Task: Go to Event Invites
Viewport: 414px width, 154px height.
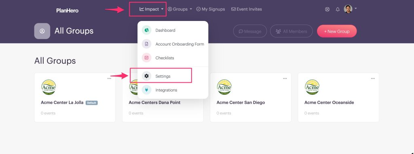Action: pyautogui.click(x=247, y=9)
